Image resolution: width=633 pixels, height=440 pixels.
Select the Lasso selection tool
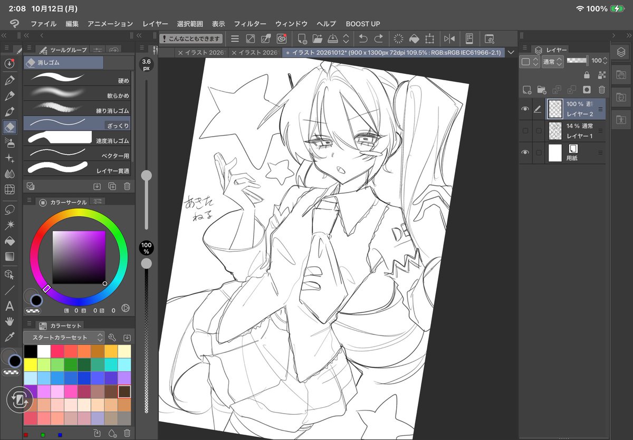9,210
